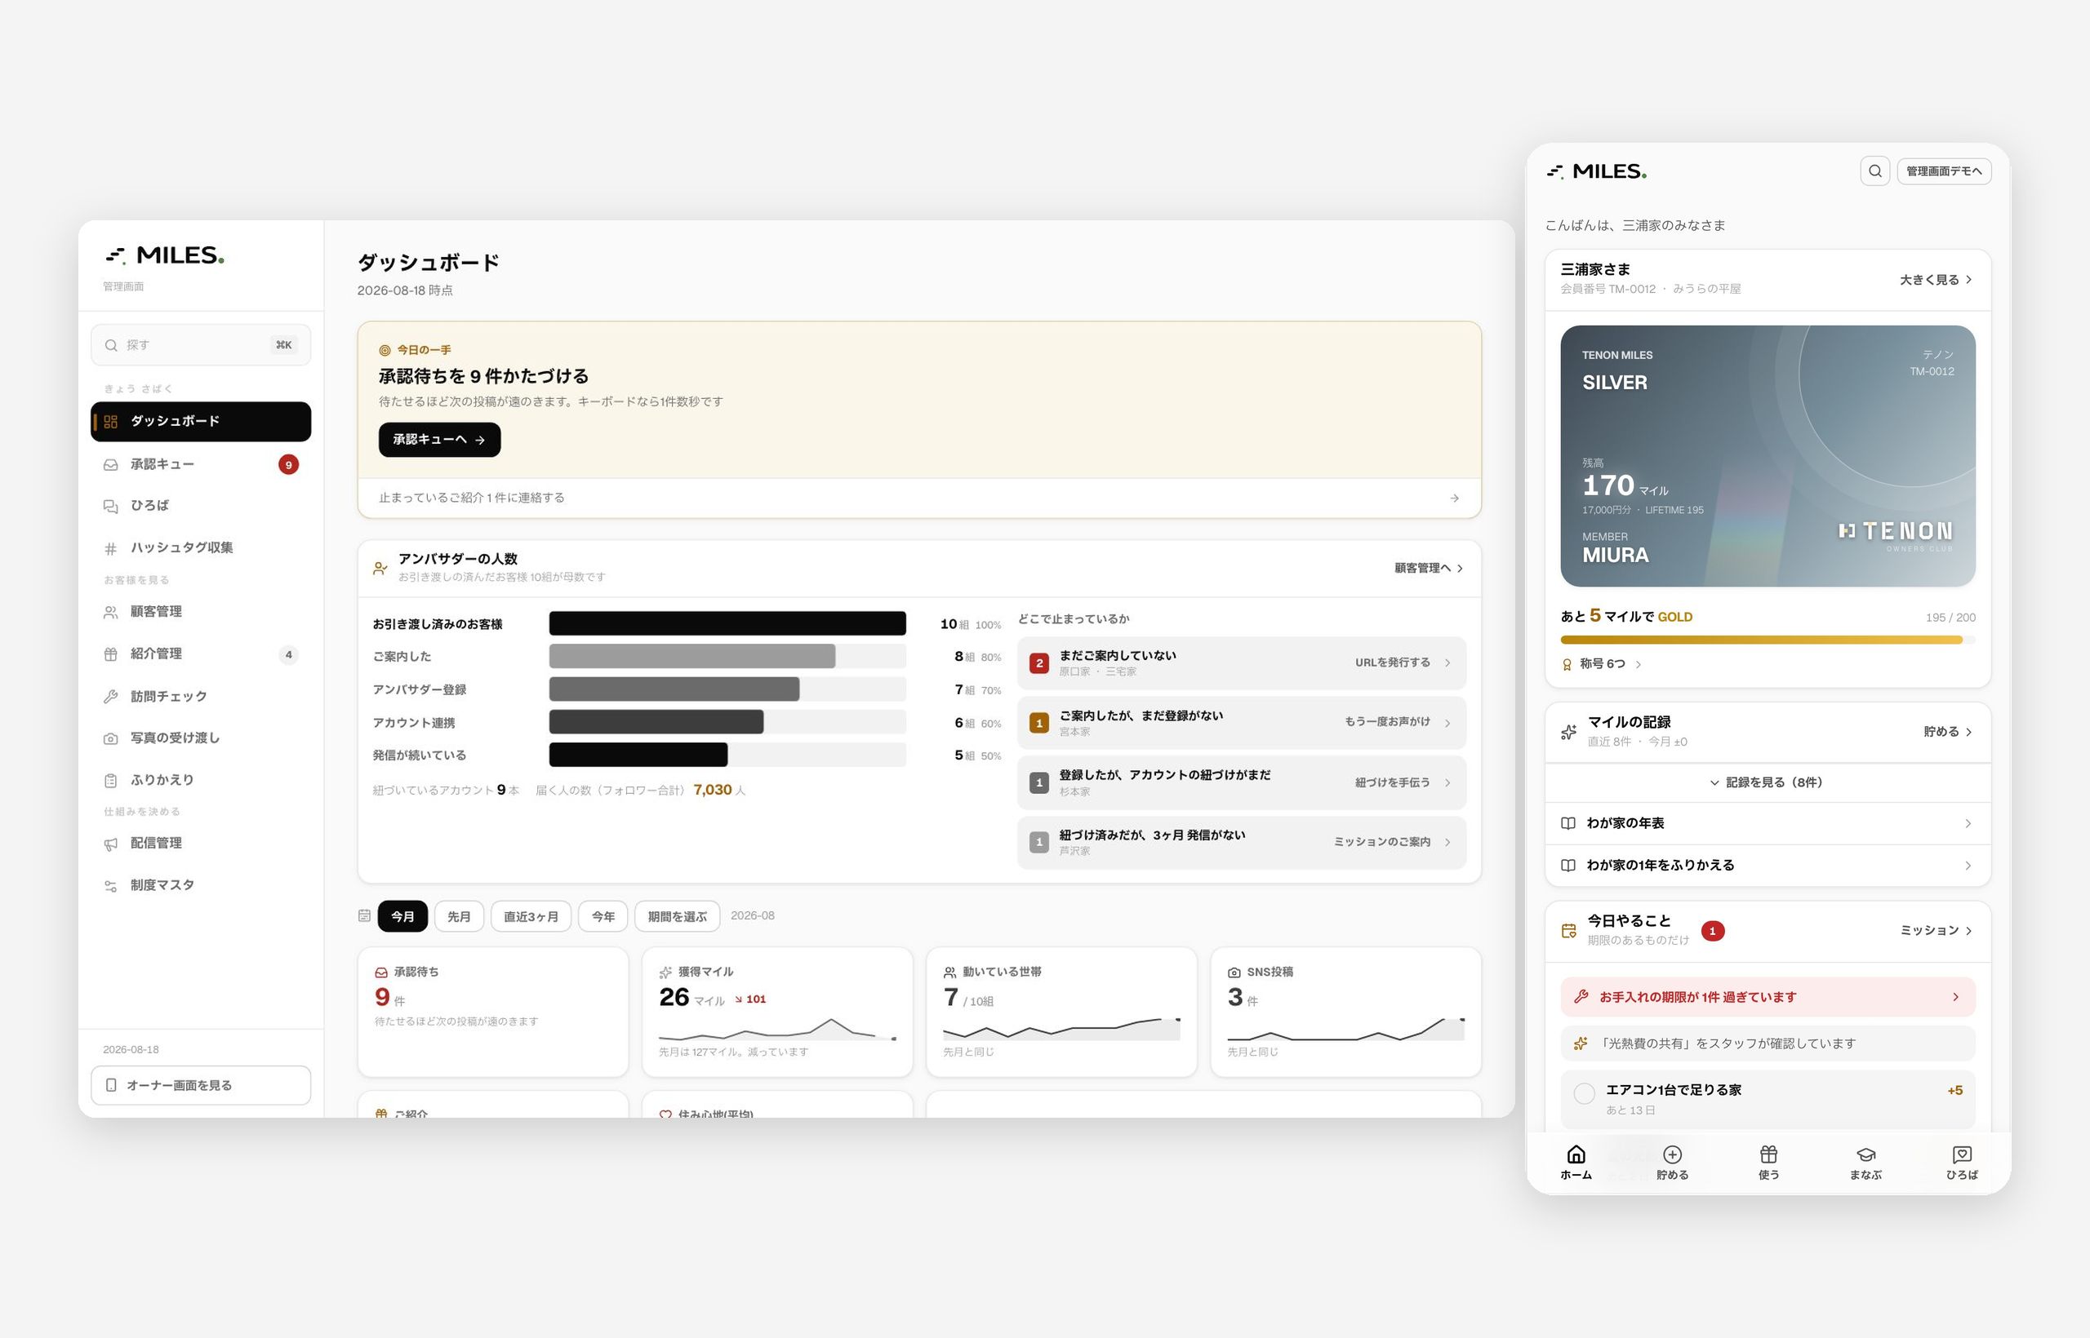Viewport: 2090px width, 1338px height.
Task: Expand 記録を見る（8件） records list
Action: pyautogui.click(x=1768, y=782)
